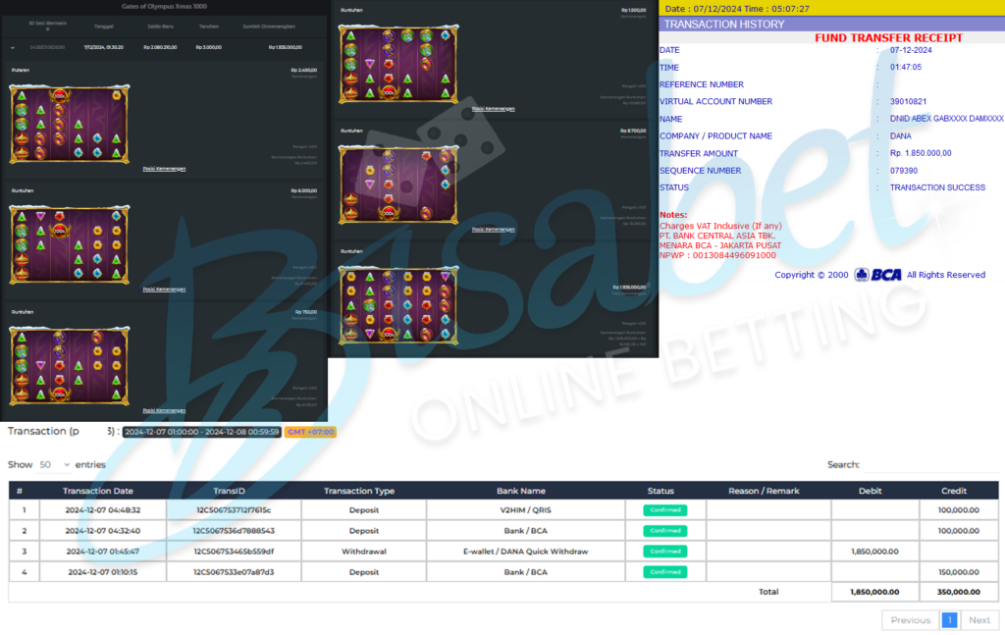Image resolution: width=1005 pixels, height=635 pixels.
Task: Click Confirmed badge for V2HIM / QRIS deposit
Action: [x=665, y=510]
